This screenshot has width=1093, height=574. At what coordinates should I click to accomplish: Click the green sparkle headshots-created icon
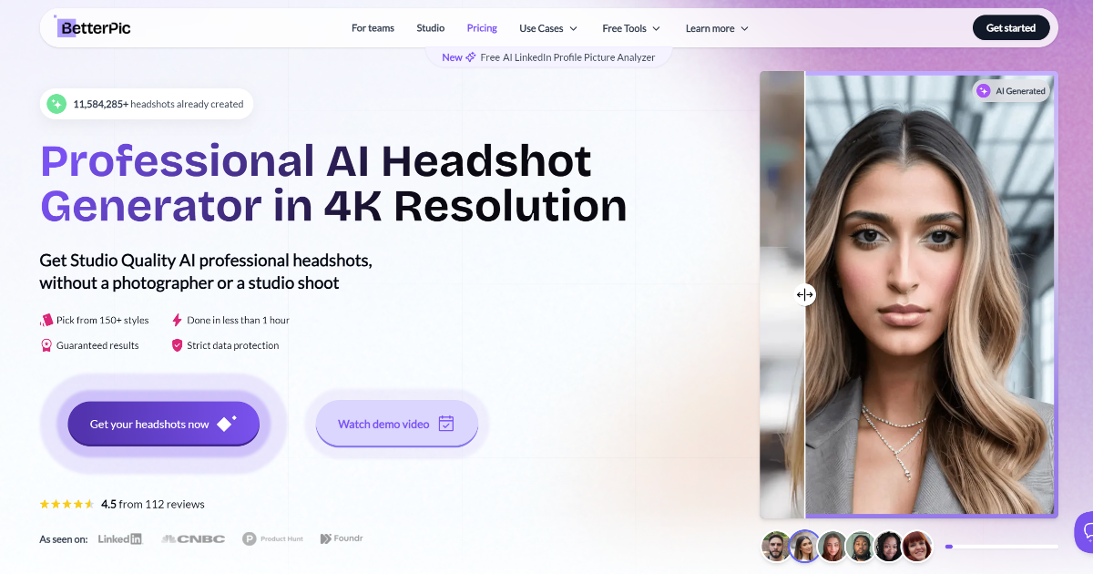56,104
